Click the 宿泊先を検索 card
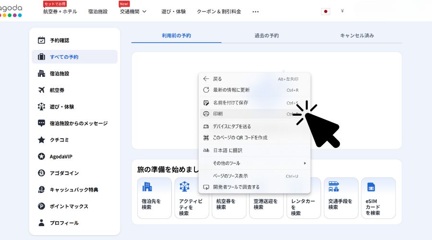Screen dimensions: 432x240 tap(154, 198)
